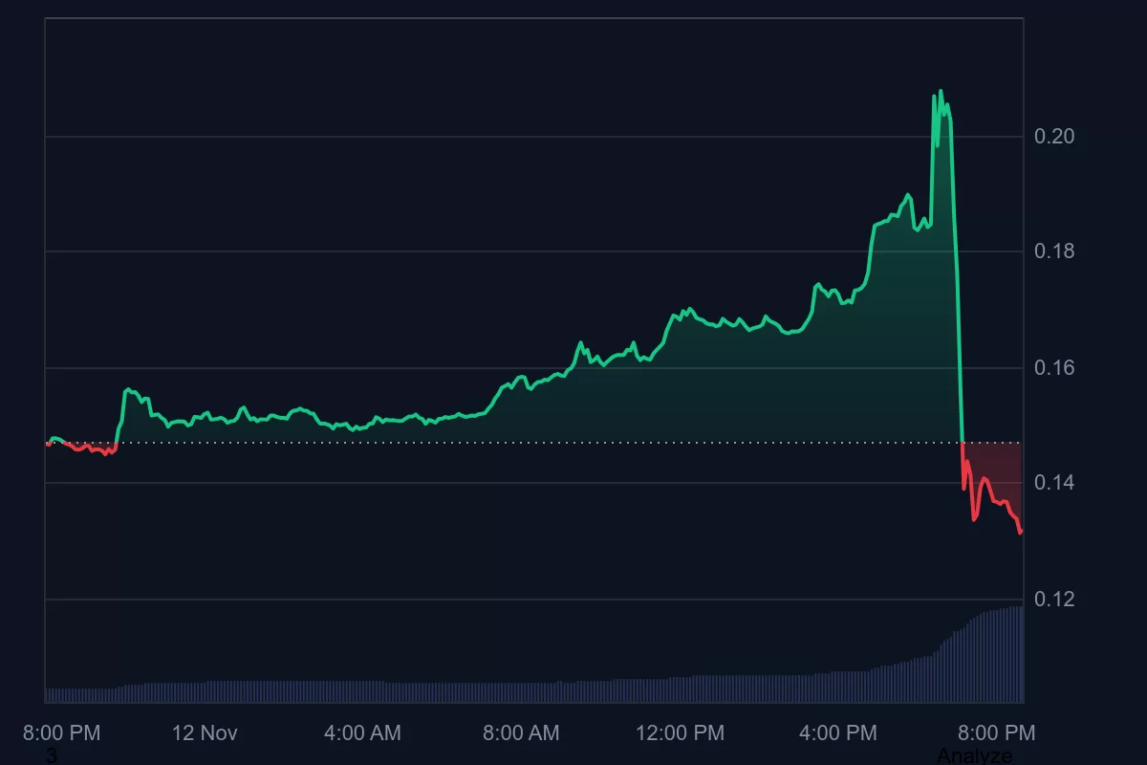This screenshot has height=765, width=1147.
Task: Click the 0.16 price axis label
Action: pos(1054,368)
